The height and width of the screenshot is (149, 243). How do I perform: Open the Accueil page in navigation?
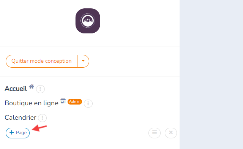click(16, 89)
